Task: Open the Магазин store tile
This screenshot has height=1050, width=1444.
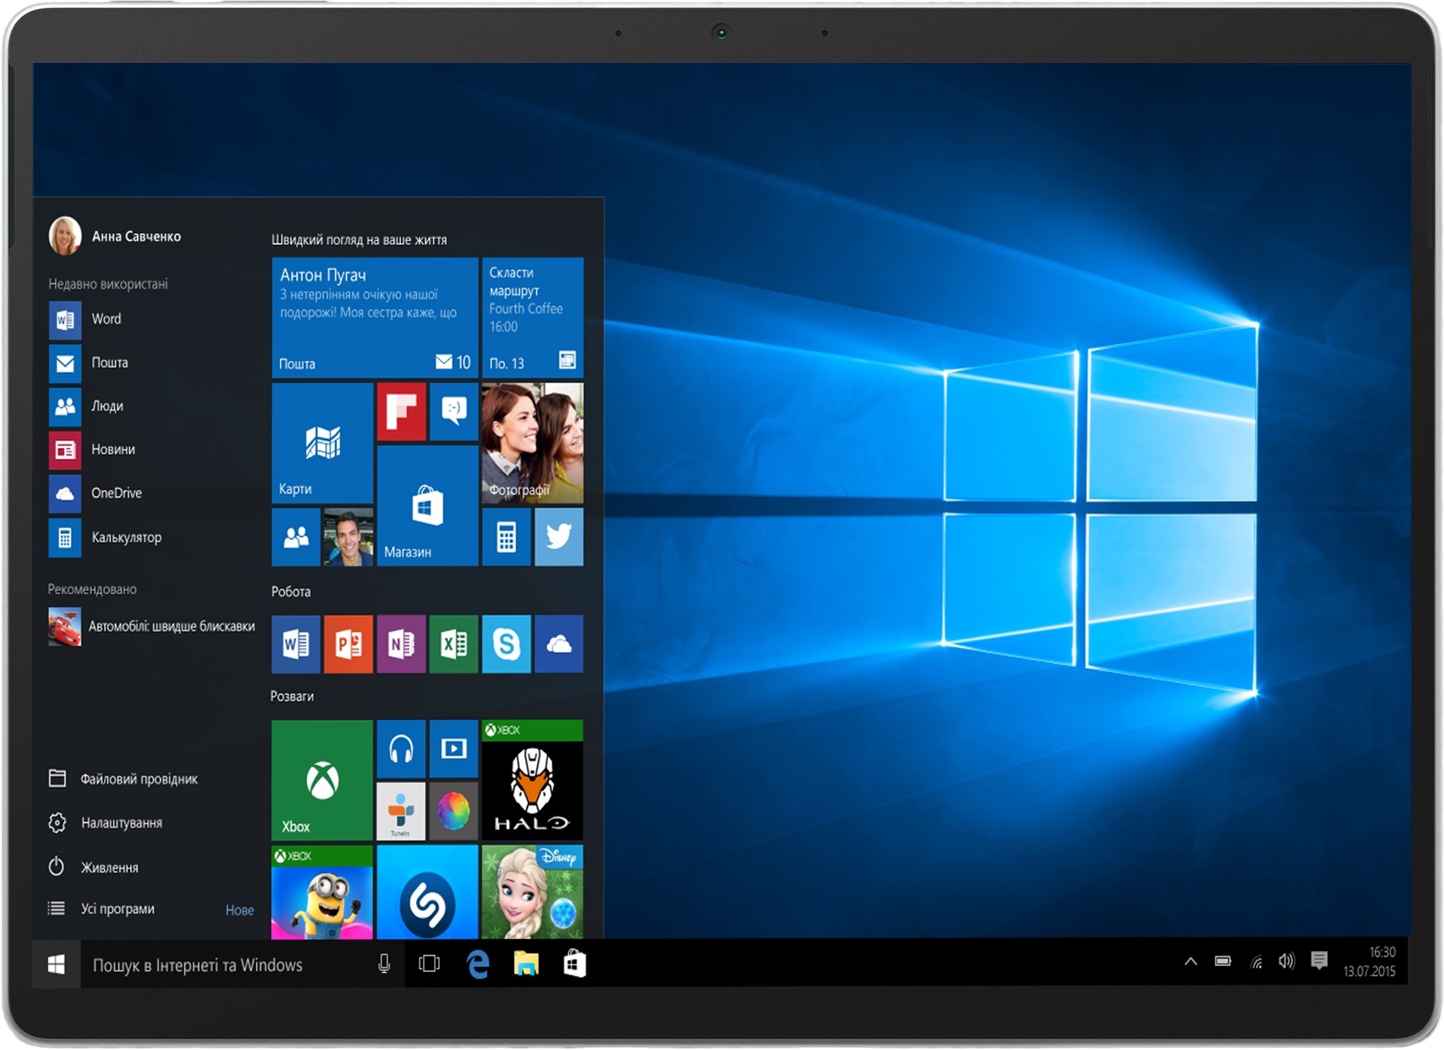Action: [428, 505]
